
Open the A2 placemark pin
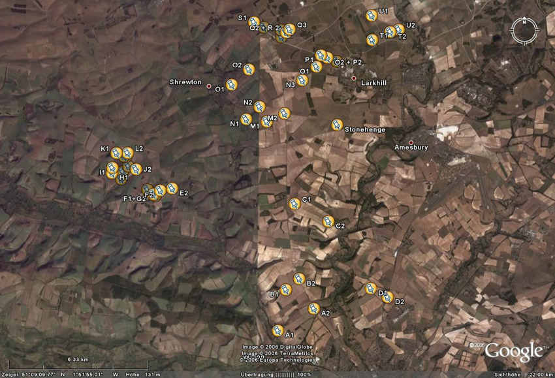point(313,308)
